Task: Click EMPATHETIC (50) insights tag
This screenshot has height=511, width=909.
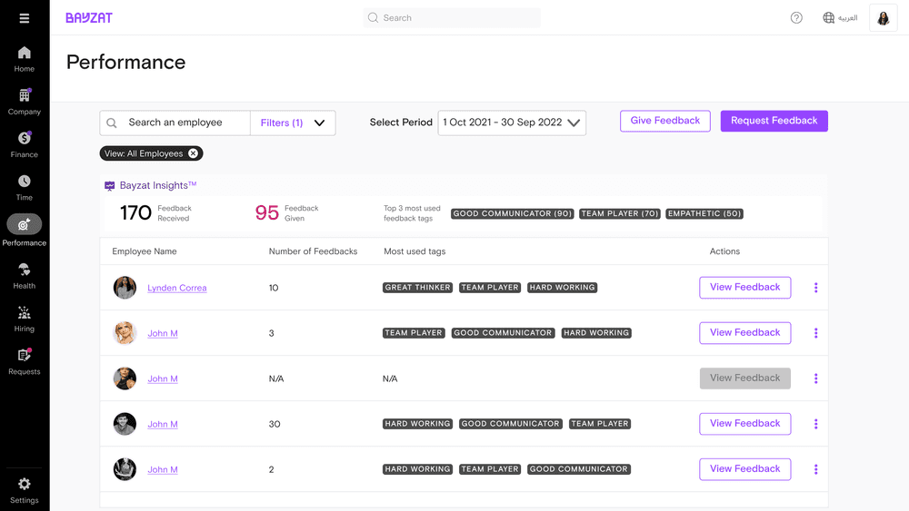Action: point(704,213)
